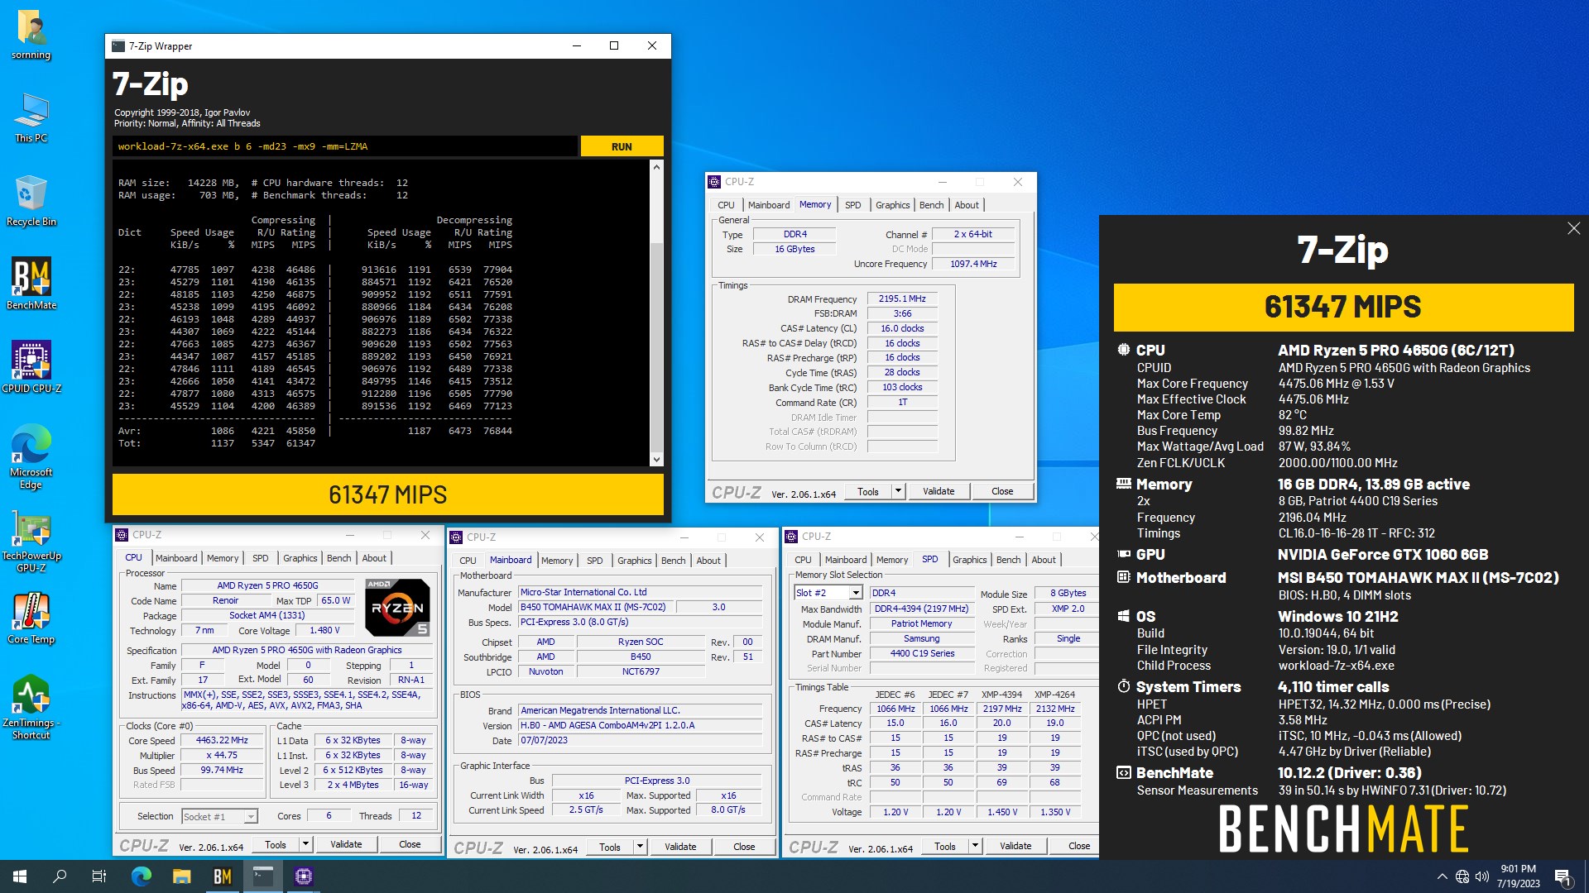The image size is (1589, 893).
Task: Click the Ryzen 5 logo in CPU-Z
Action: tap(397, 607)
